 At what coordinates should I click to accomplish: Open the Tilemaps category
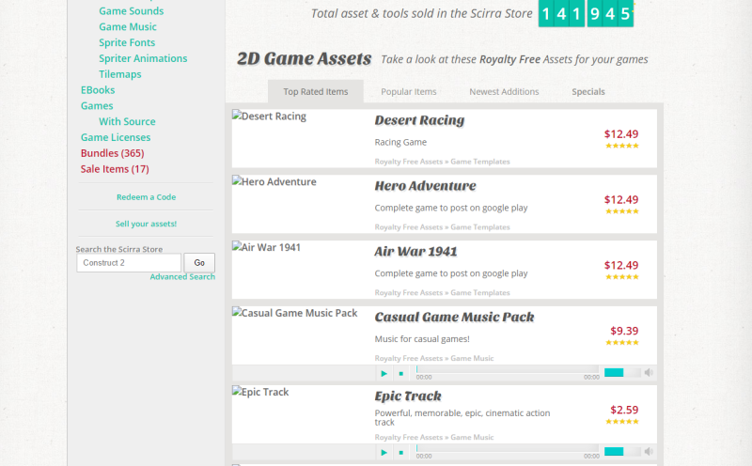120,74
